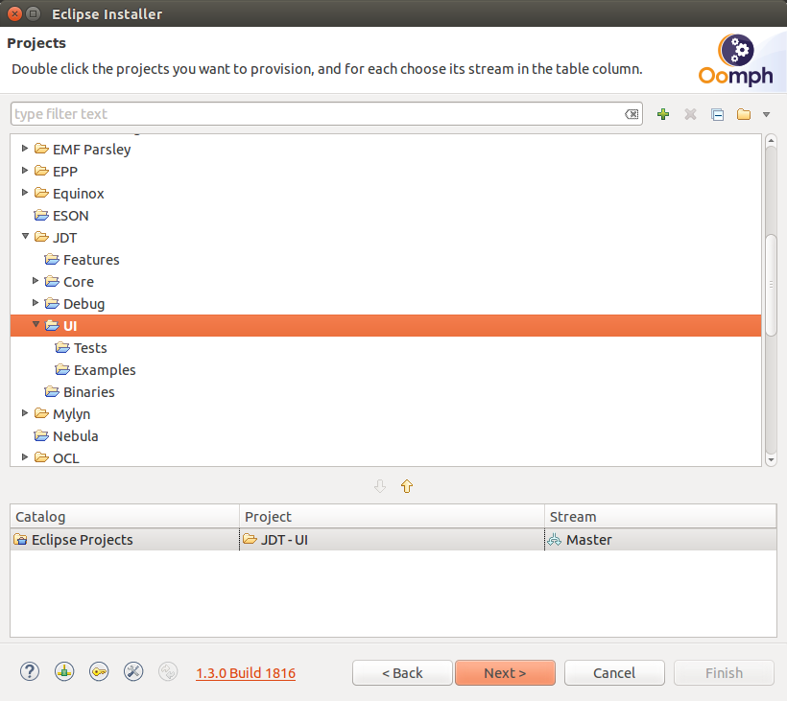
Task: Select the Examples project under UI
Action: click(105, 370)
